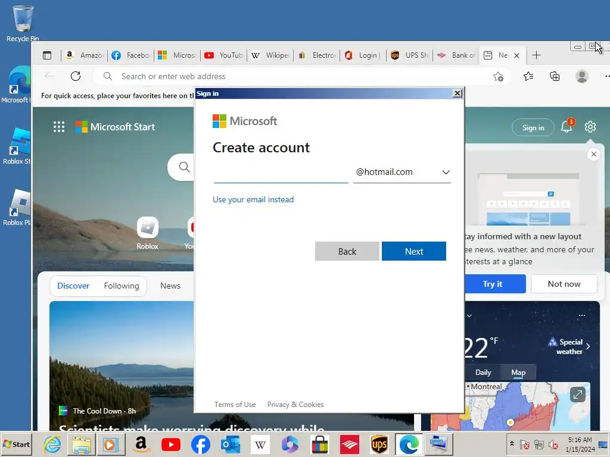Open the Recycle Bin desktop icon
The image size is (610, 457).
click(x=23, y=23)
